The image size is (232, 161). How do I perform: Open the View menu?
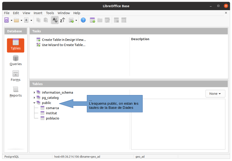pos(26,13)
